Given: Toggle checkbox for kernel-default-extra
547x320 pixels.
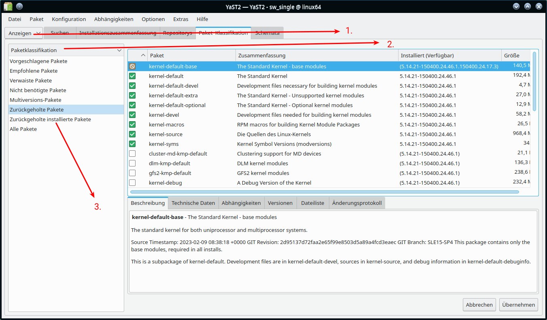Looking at the screenshot, I should click(x=132, y=95).
